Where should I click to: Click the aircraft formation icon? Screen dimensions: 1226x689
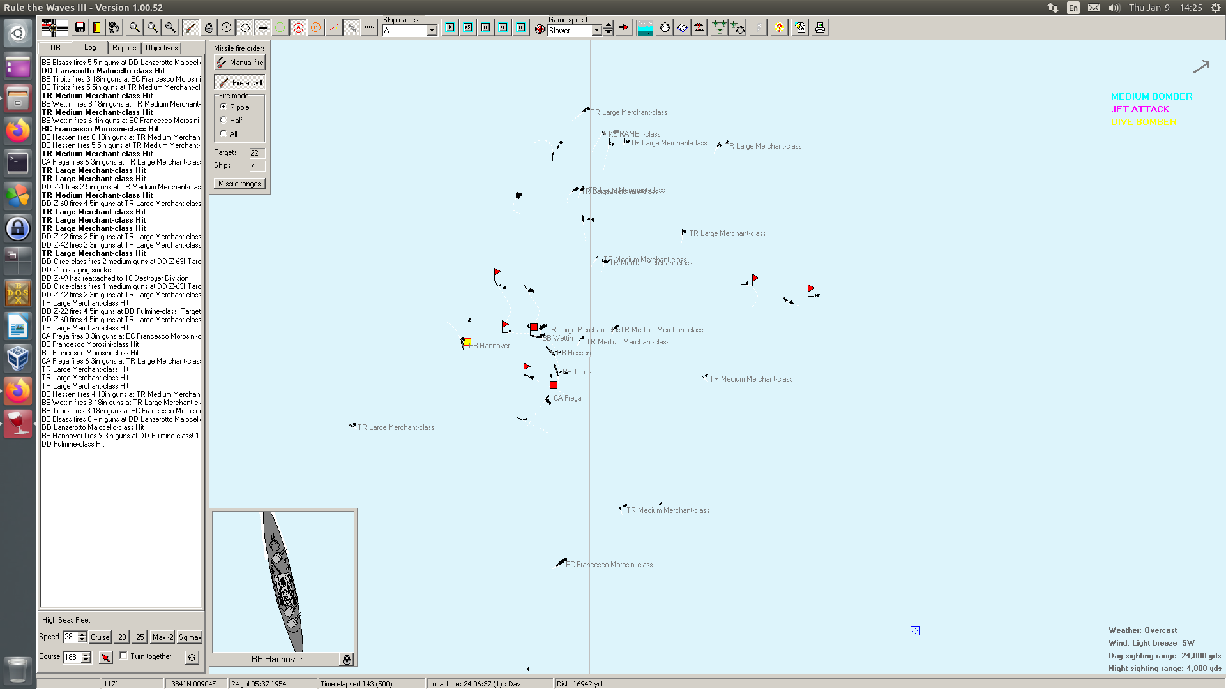click(720, 27)
